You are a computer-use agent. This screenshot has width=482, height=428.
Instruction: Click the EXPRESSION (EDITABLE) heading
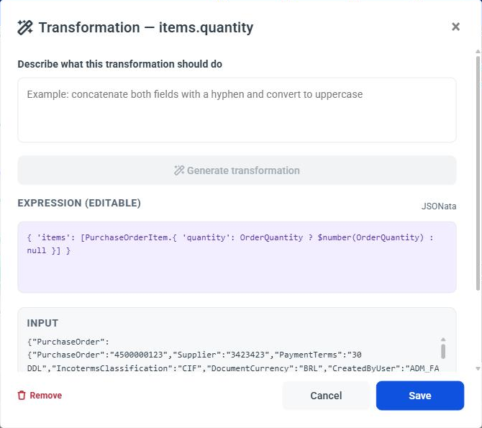point(79,204)
